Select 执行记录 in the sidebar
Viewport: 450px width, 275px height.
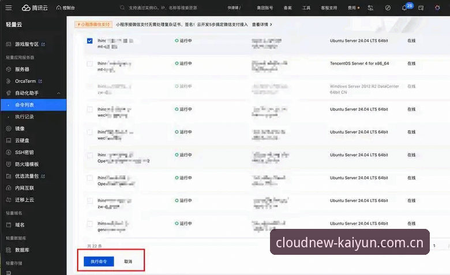click(24, 116)
